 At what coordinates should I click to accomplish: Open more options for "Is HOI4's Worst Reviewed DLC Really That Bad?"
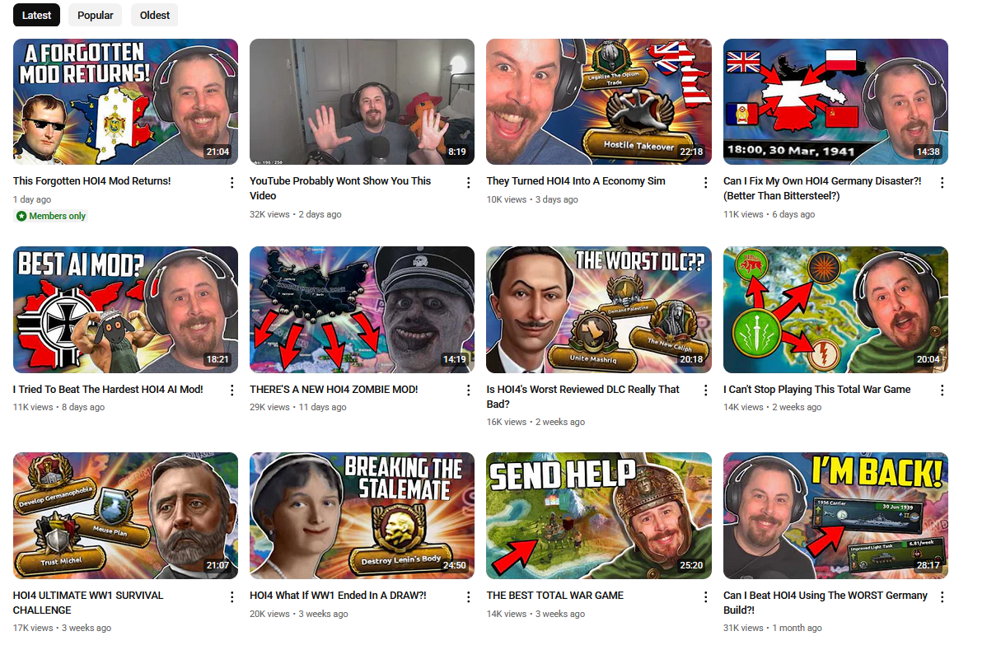705,390
